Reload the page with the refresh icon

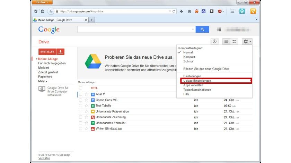pos(174,11)
